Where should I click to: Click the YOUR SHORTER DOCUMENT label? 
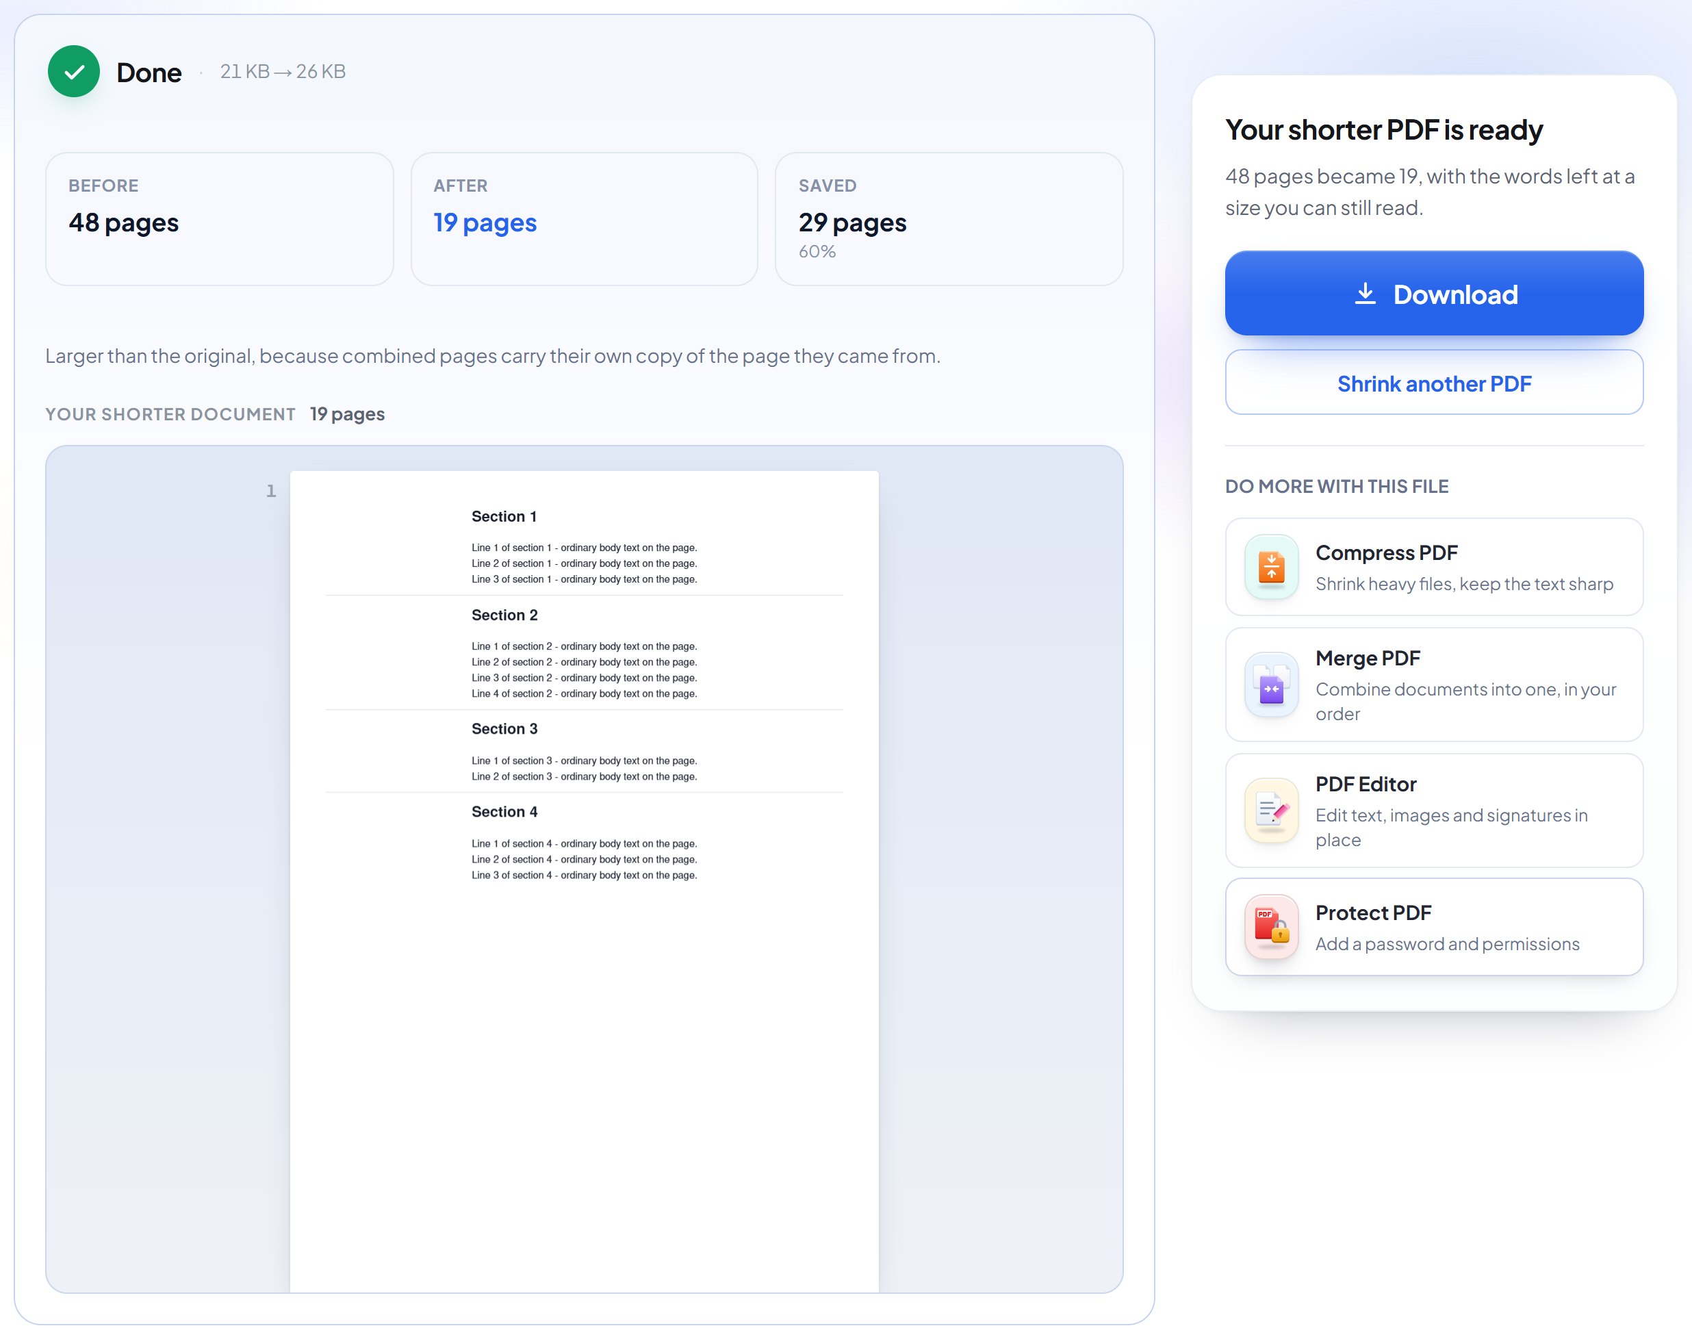coord(170,414)
